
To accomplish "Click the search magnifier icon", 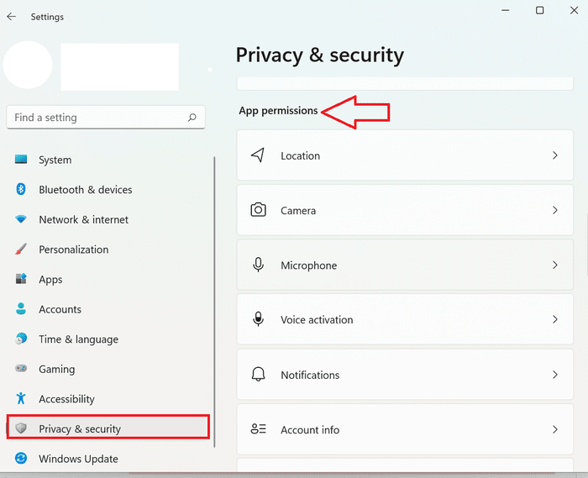I will [192, 118].
